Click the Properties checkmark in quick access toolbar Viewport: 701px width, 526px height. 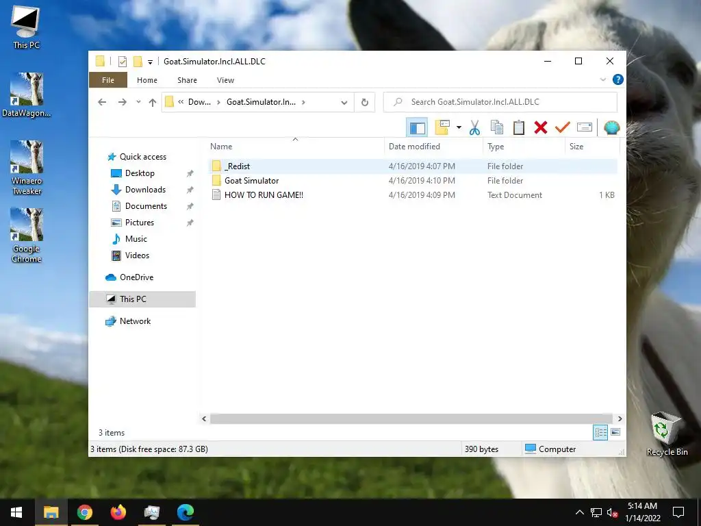[122, 62]
